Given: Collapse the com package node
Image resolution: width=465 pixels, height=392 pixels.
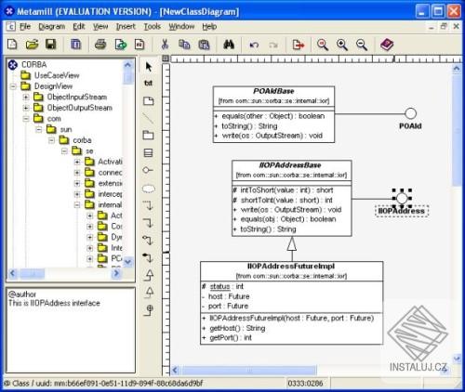Looking at the screenshot, I should 26,119.
